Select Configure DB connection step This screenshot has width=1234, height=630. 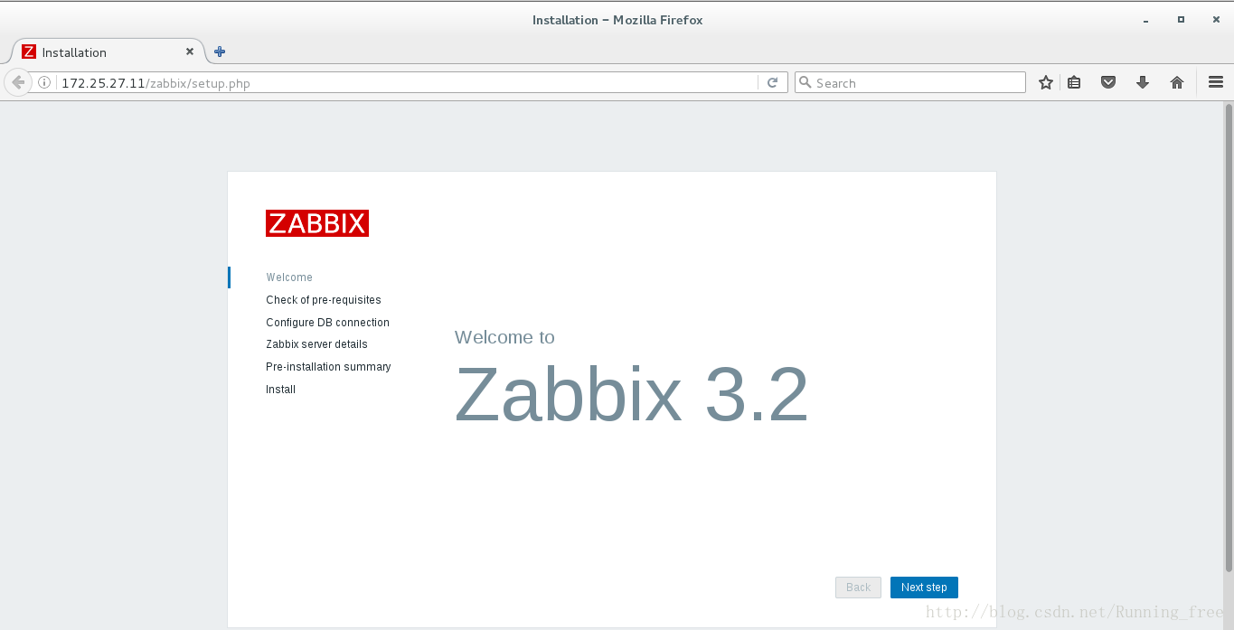[327, 323]
